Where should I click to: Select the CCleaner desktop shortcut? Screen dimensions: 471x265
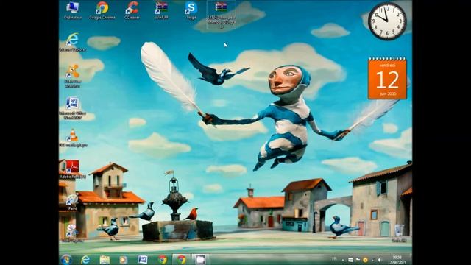[x=132, y=10]
